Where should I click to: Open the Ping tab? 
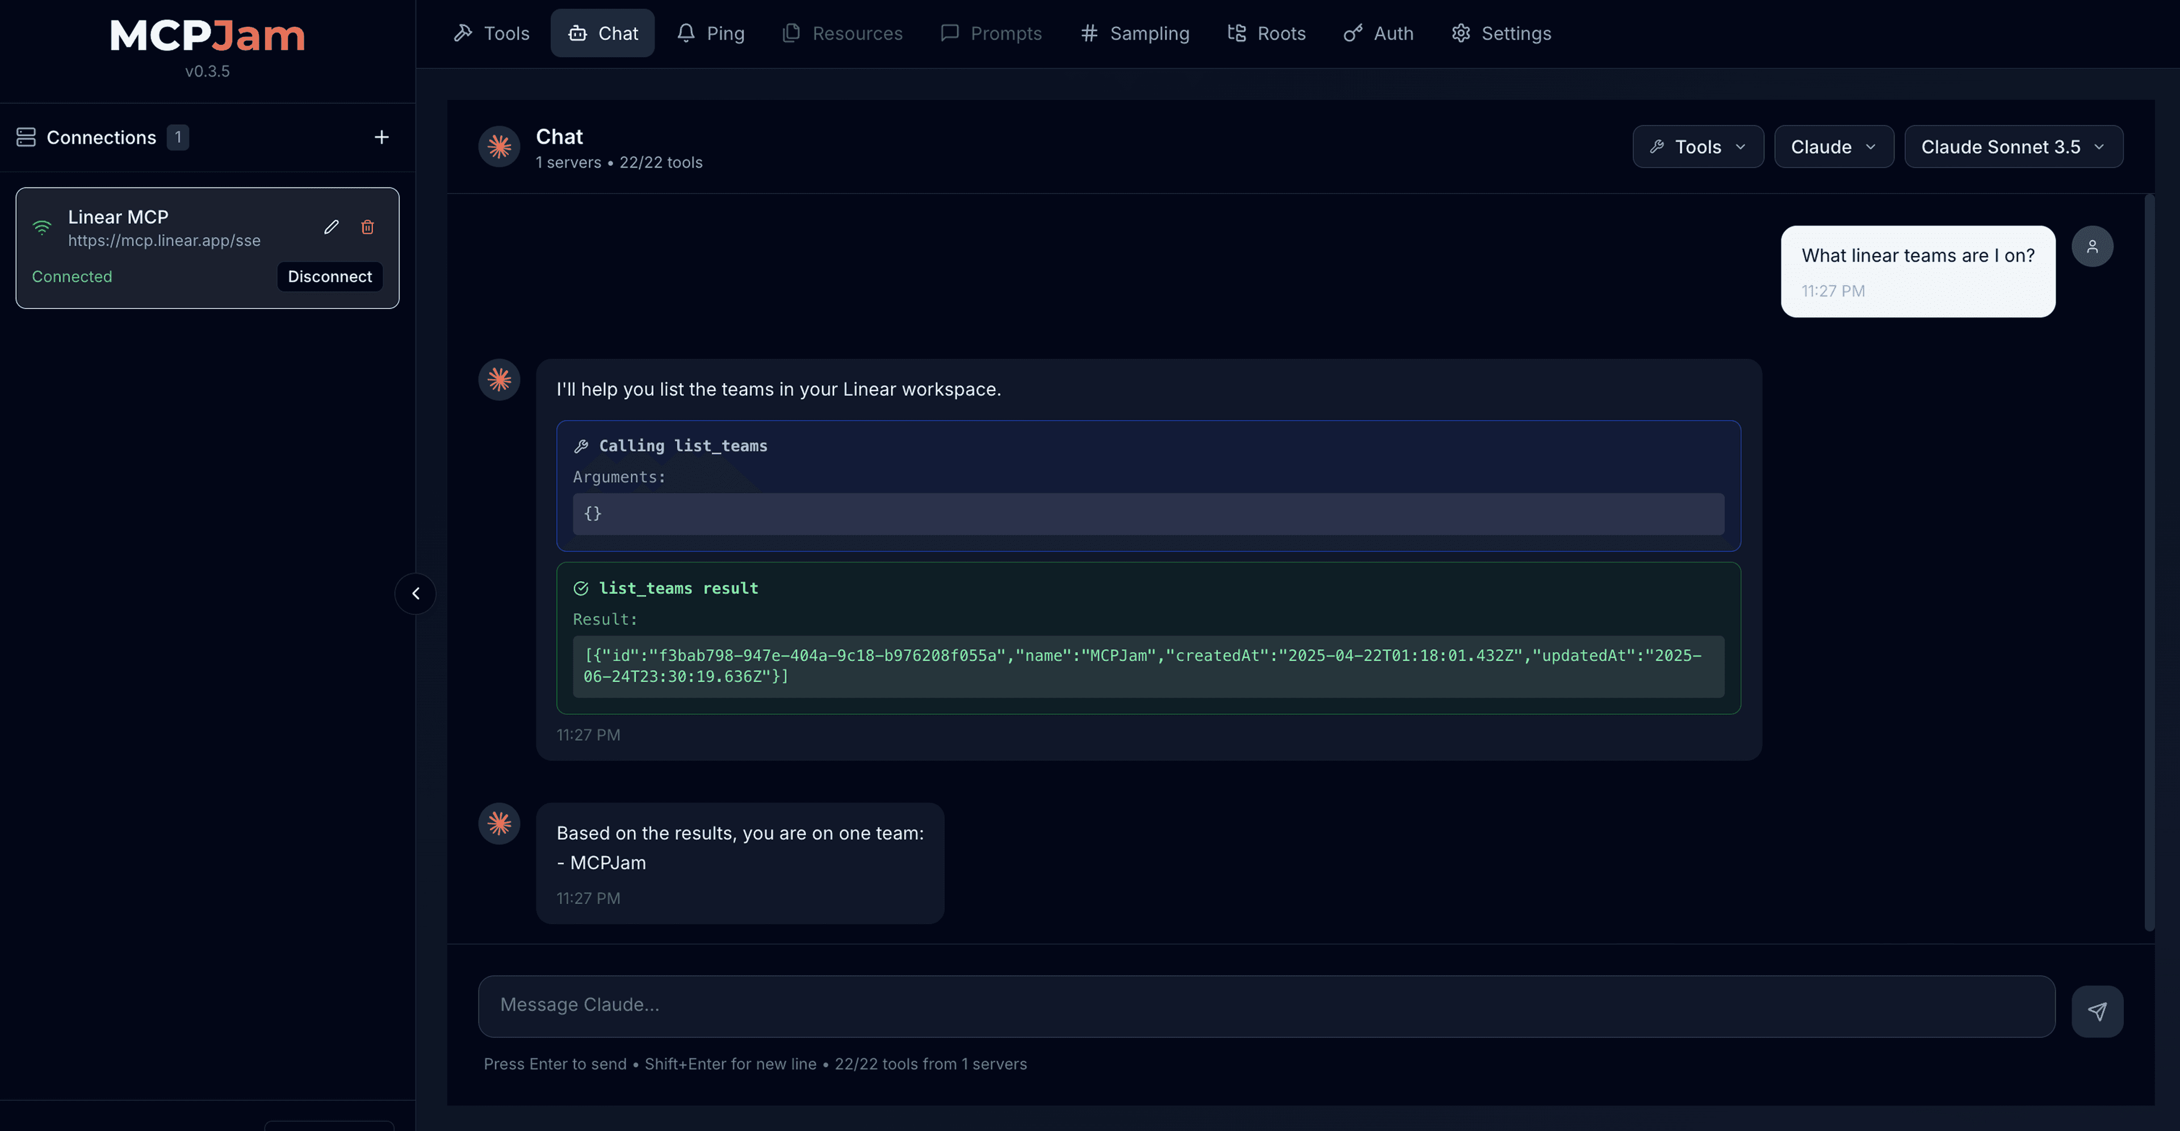(710, 33)
